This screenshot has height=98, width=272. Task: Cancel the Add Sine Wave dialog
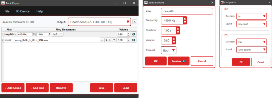[202, 61]
